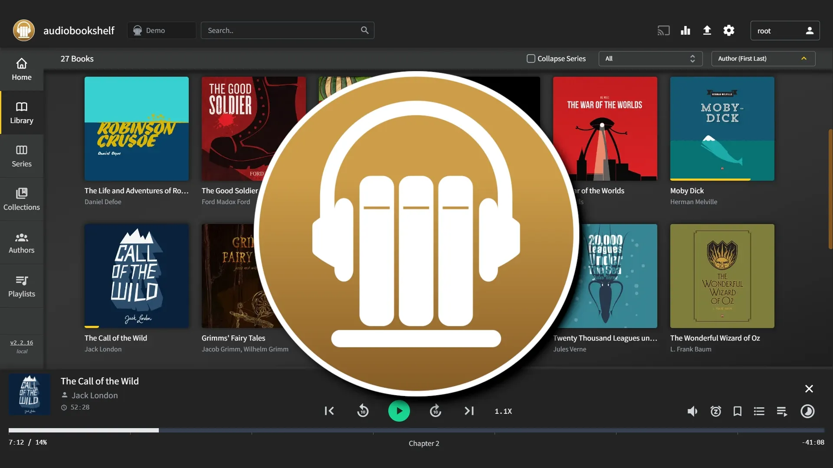View listening stats via the bar chart icon
Viewport: 833px width, 468px height.
[685, 30]
